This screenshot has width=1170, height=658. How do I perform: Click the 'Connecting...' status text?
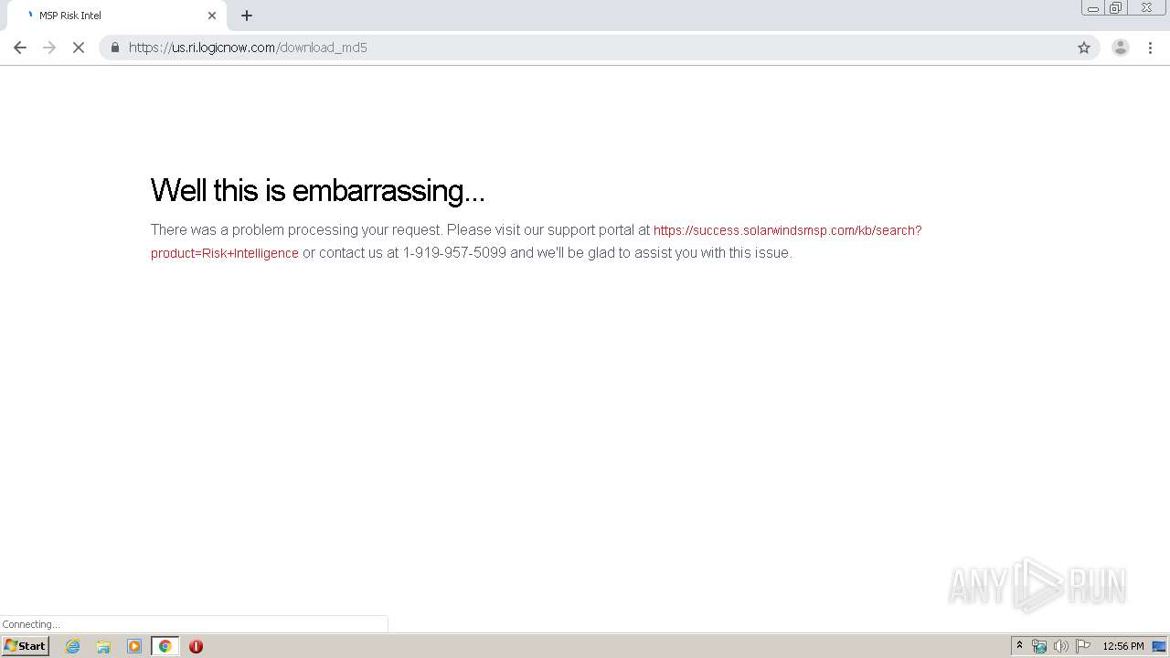point(31,625)
